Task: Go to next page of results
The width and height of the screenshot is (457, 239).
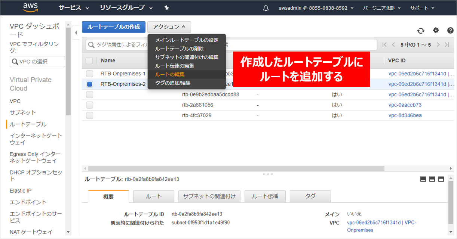Action: (438, 45)
